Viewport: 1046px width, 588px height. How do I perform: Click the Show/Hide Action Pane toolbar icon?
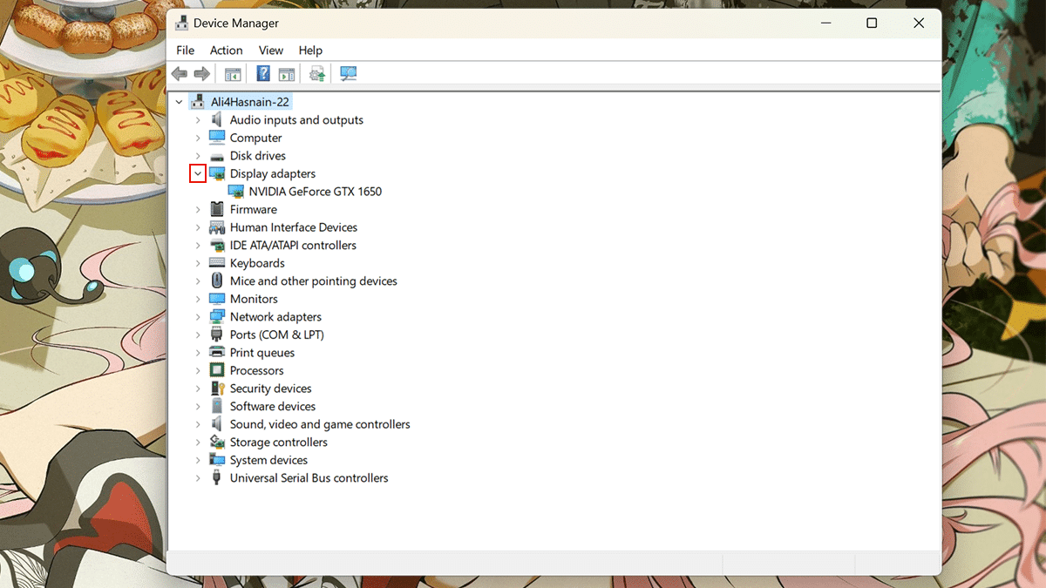click(x=287, y=74)
